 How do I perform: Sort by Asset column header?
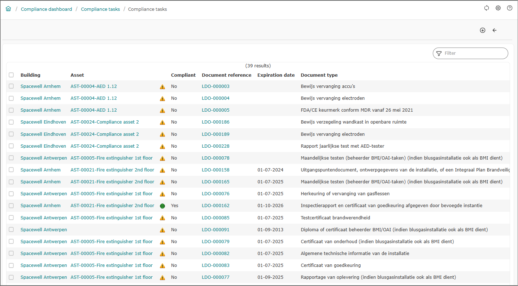77,75
